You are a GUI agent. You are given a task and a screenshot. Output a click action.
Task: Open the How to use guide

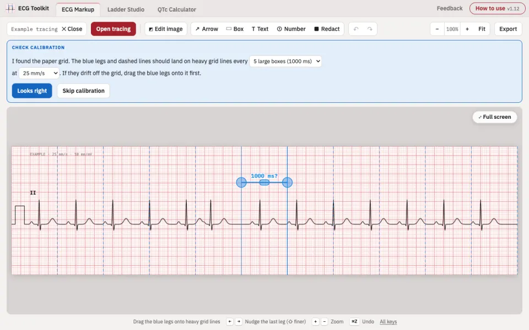497,8
